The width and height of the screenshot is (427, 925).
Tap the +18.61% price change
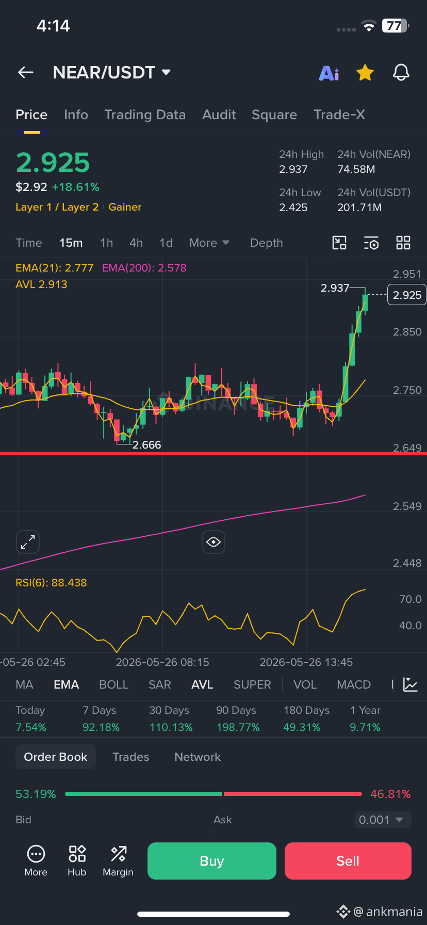(76, 187)
